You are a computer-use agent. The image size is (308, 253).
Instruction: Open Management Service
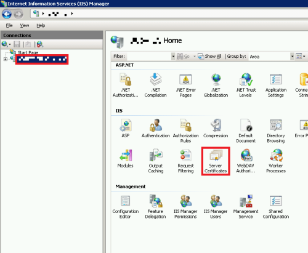[246, 207]
